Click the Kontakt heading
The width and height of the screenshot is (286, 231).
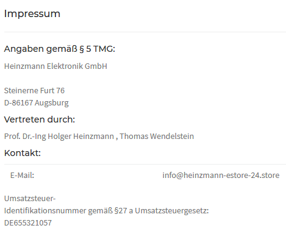tap(23, 153)
